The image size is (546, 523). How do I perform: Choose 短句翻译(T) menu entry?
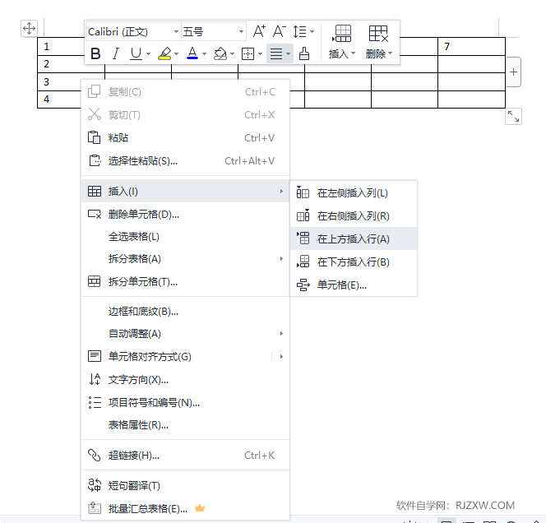185,486
